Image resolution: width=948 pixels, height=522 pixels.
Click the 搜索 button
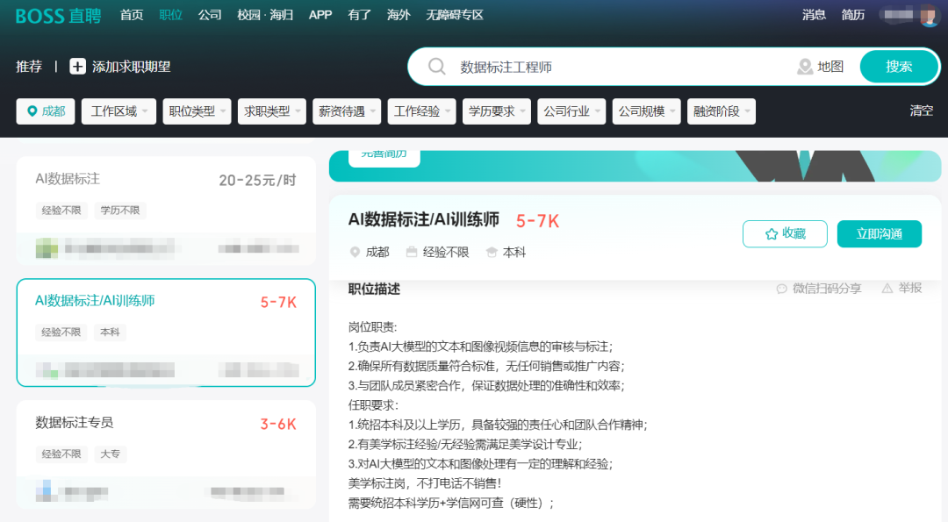pos(899,67)
